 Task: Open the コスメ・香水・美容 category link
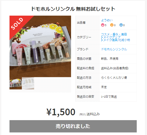pyautogui.click(x=114, y=34)
